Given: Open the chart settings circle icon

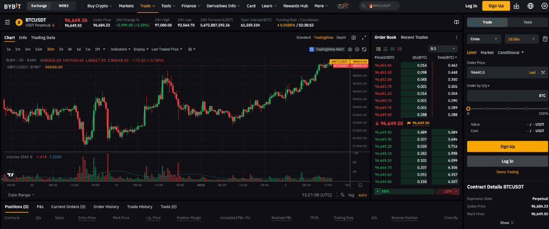Looking at the screenshot, I should tap(357, 49).
